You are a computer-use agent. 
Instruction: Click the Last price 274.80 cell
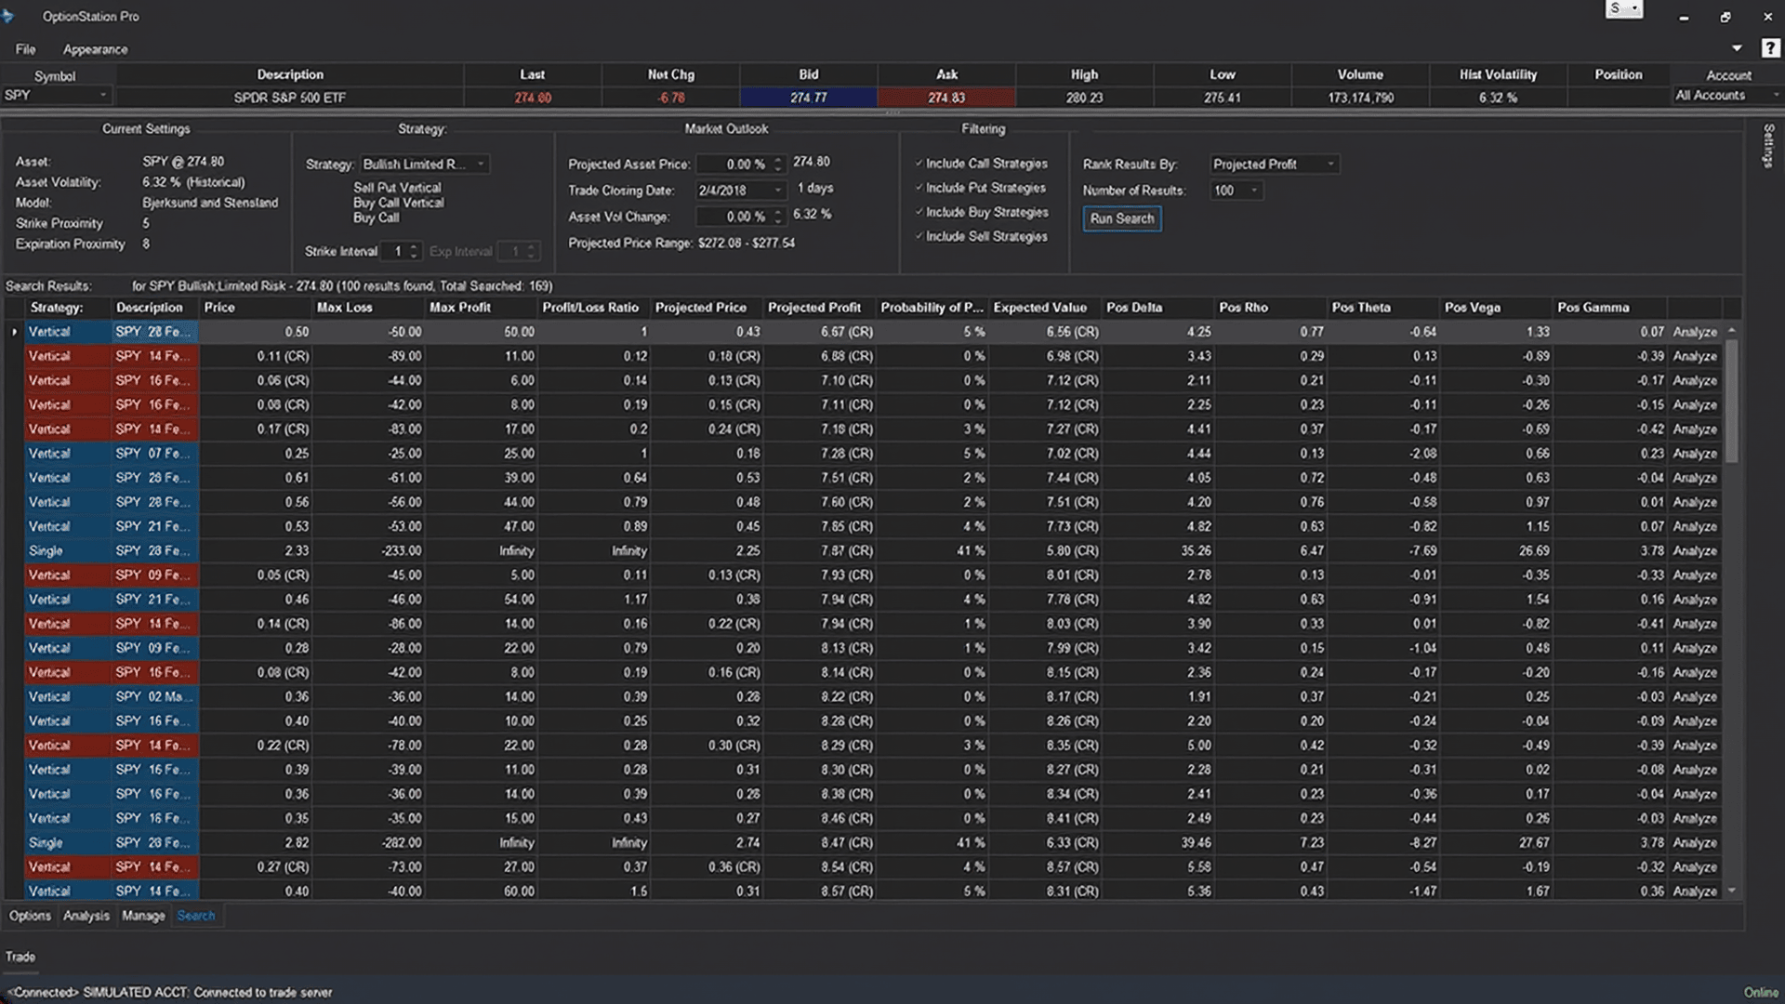pyautogui.click(x=533, y=98)
